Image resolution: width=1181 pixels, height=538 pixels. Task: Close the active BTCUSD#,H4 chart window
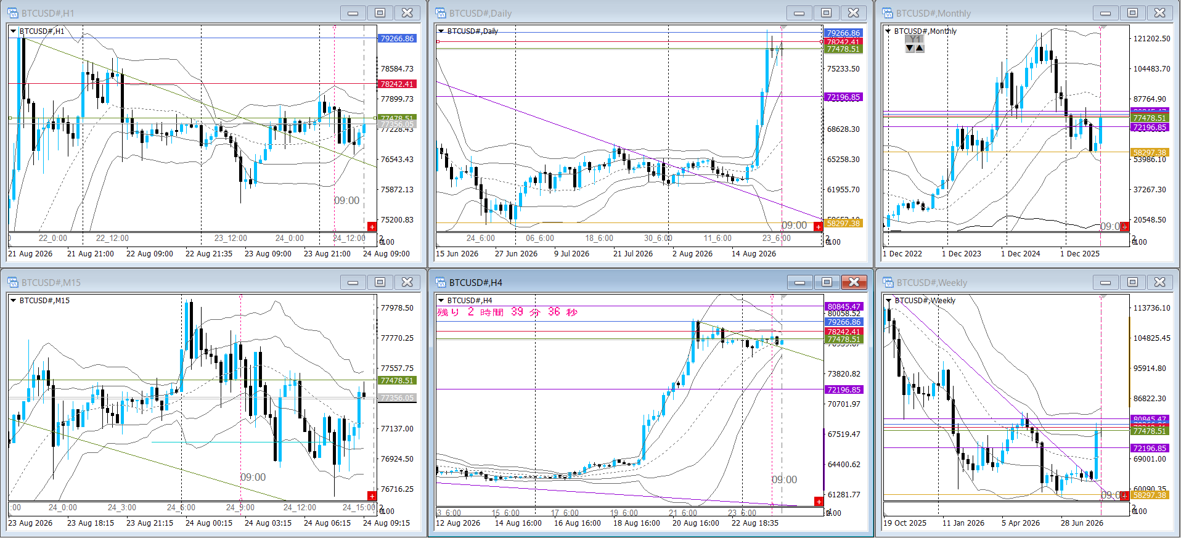coord(854,282)
